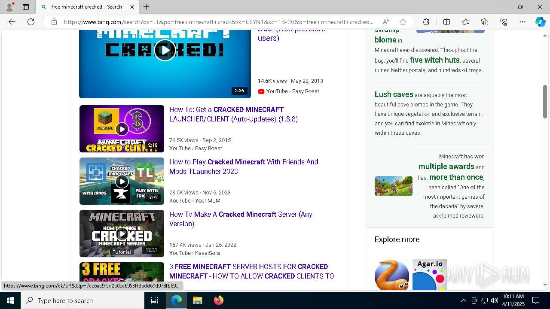The image size is (550, 309).
Task: Launch Copilot sidebar
Action: [x=540, y=22]
